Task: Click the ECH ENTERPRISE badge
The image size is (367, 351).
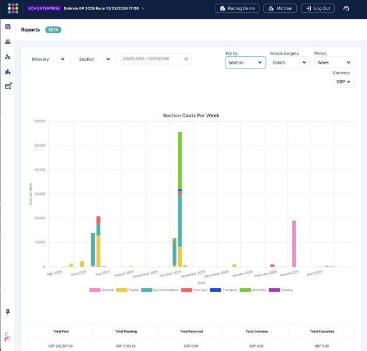Action: point(44,8)
